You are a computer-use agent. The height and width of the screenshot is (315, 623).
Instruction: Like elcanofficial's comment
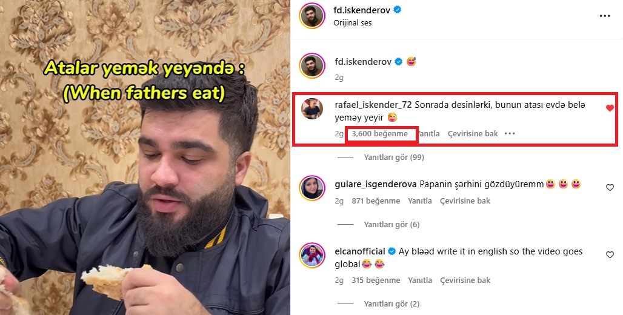(610, 254)
